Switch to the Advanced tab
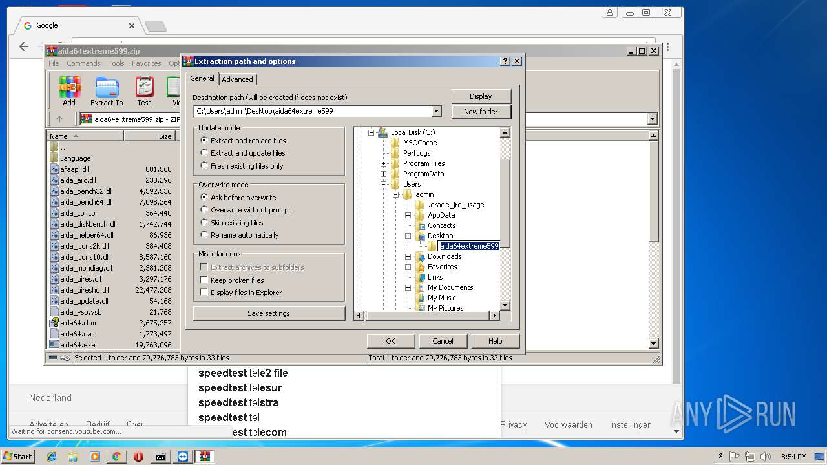 (x=238, y=79)
